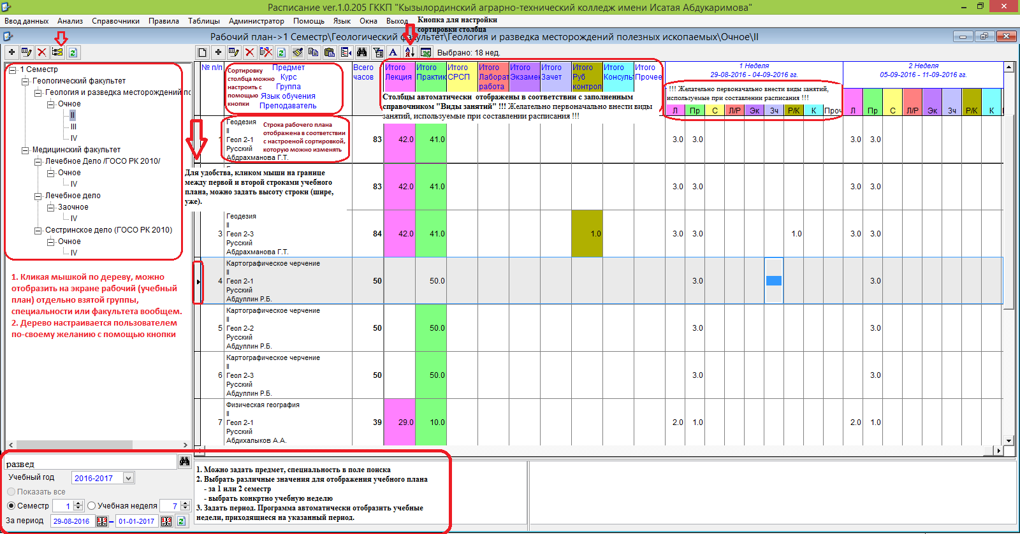
Task: Increase the semester number with the up arrow
Action: (78, 503)
